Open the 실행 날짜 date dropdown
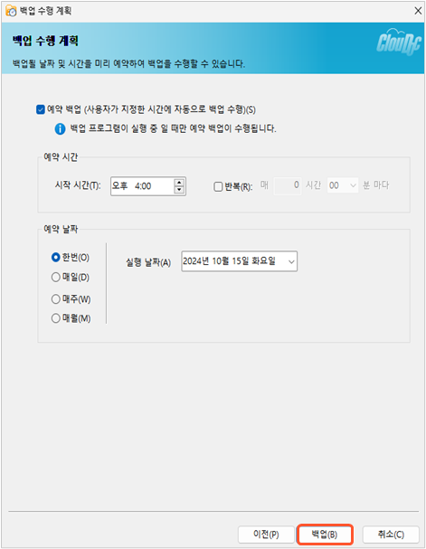 (x=291, y=261)
